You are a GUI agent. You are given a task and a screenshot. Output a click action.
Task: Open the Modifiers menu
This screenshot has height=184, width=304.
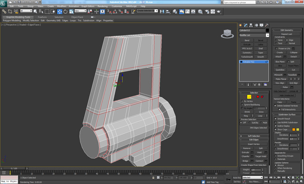(61, 6)
